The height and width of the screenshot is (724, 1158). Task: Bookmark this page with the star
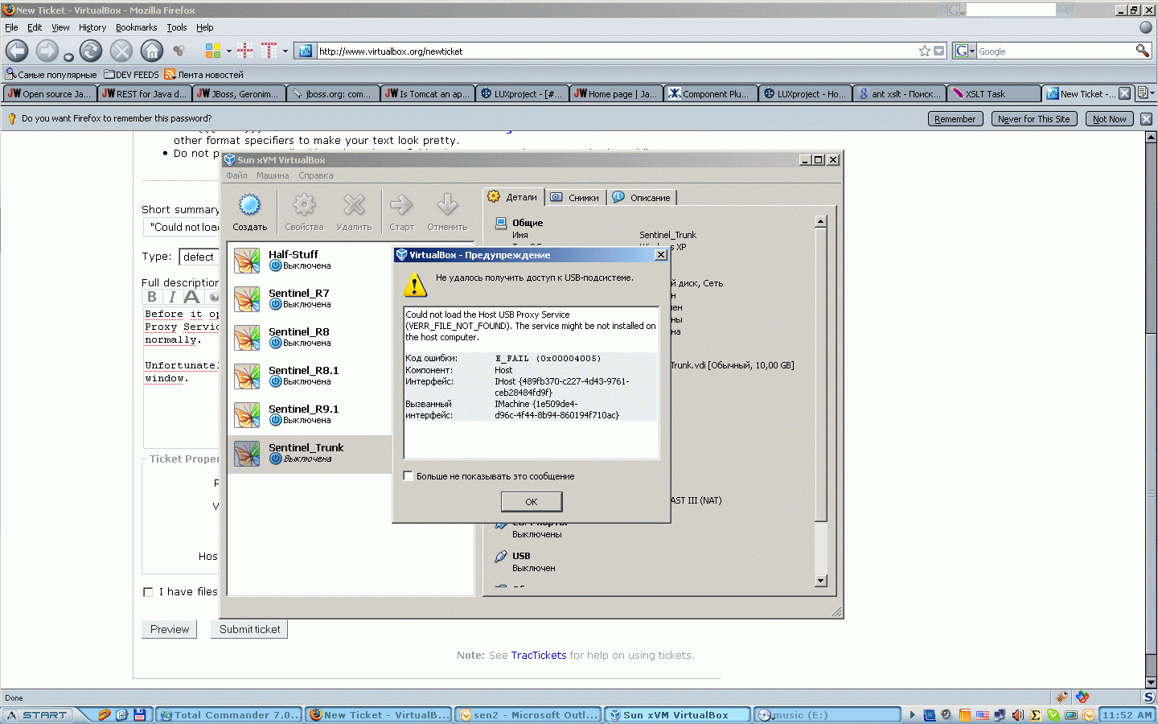[x=925, y=51]
